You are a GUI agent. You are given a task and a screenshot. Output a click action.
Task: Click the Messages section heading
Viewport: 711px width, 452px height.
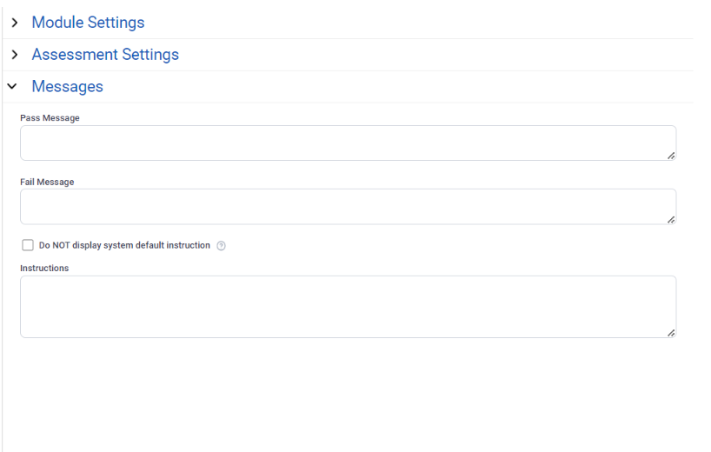tap(68, 86)
